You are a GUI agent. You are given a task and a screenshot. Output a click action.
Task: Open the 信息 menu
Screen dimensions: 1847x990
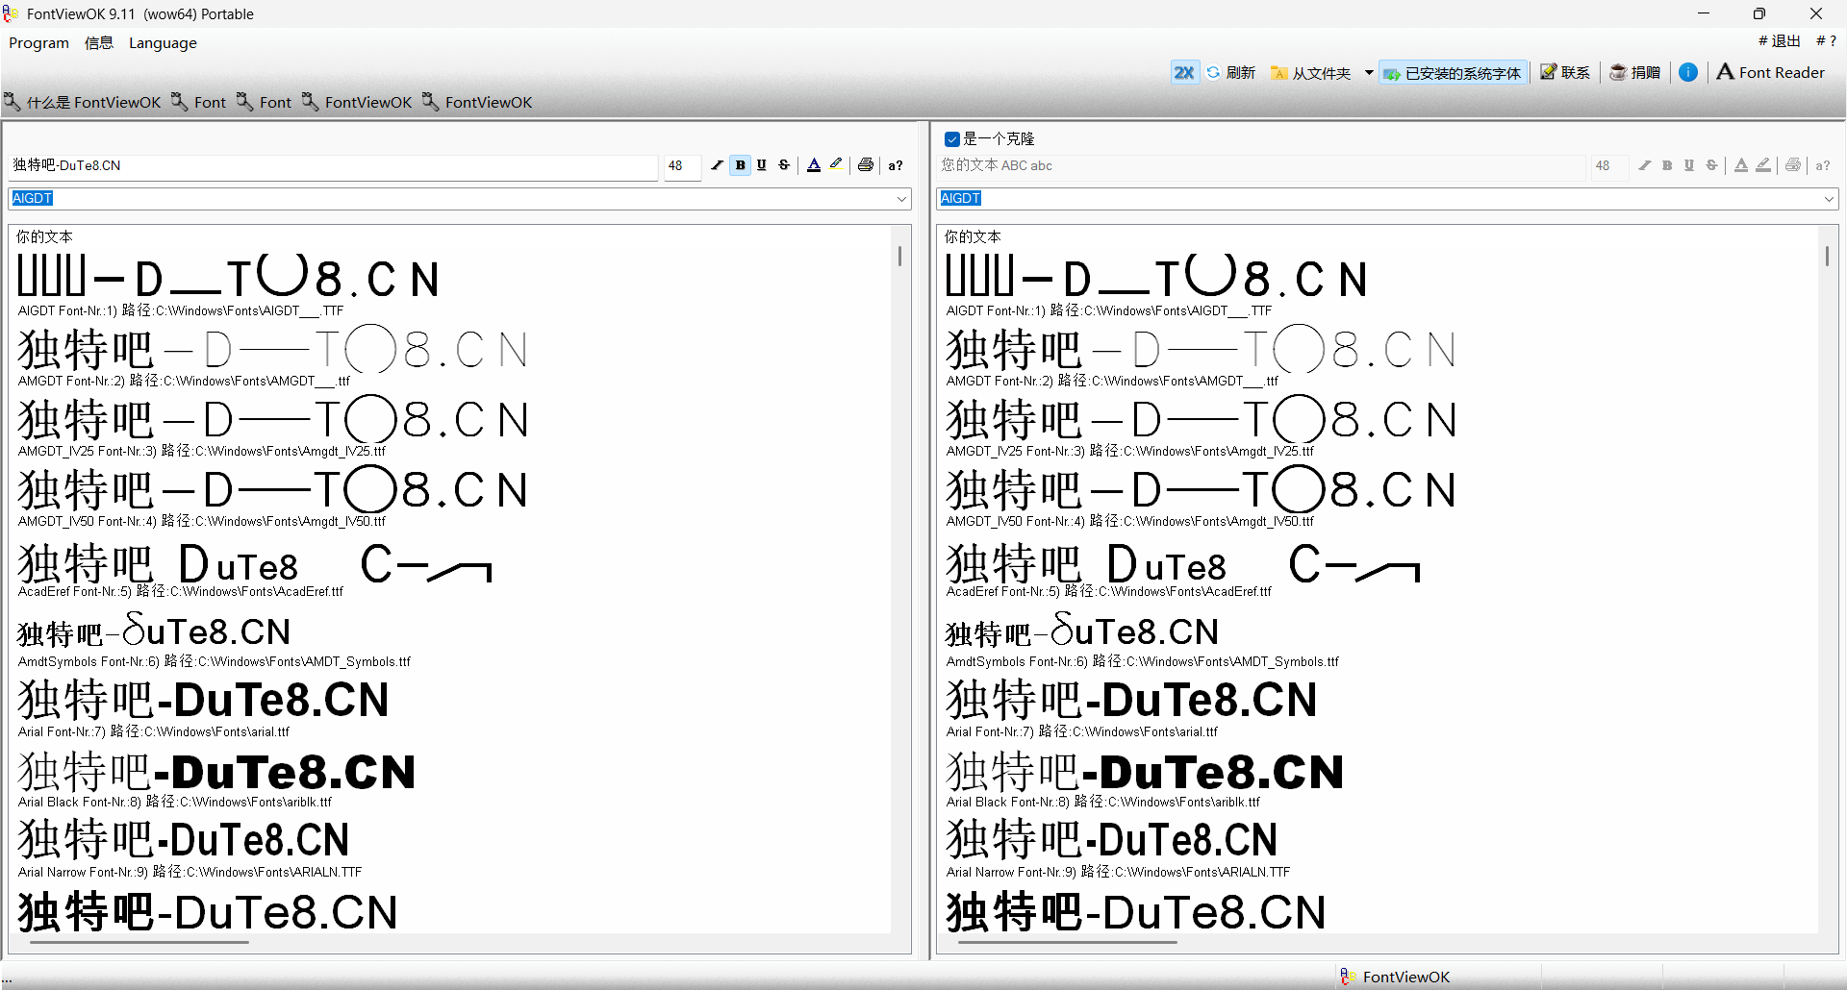pyautogui.click(x=99, y=43)
